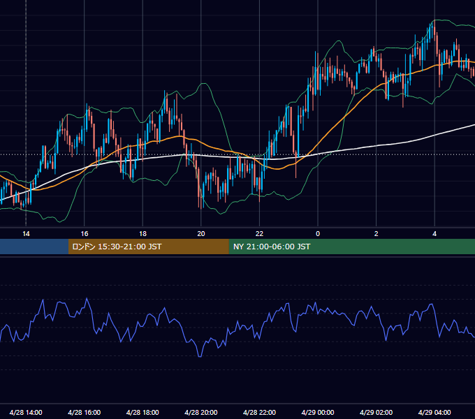Screen dimensions: 475x419
Task: Click the 4/29 02:00 date label
Action: (376, 412)
